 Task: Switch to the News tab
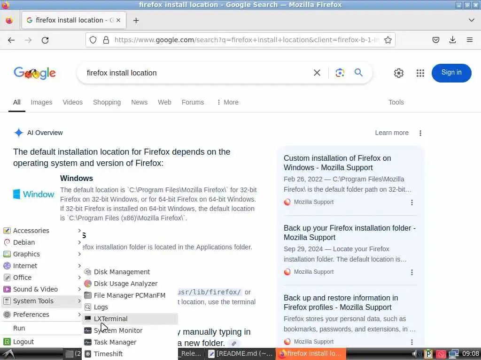click(139, 102)
